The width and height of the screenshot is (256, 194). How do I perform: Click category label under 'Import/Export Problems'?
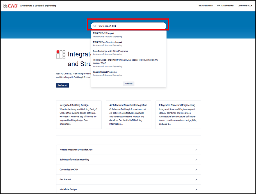[x=108, y=75]
